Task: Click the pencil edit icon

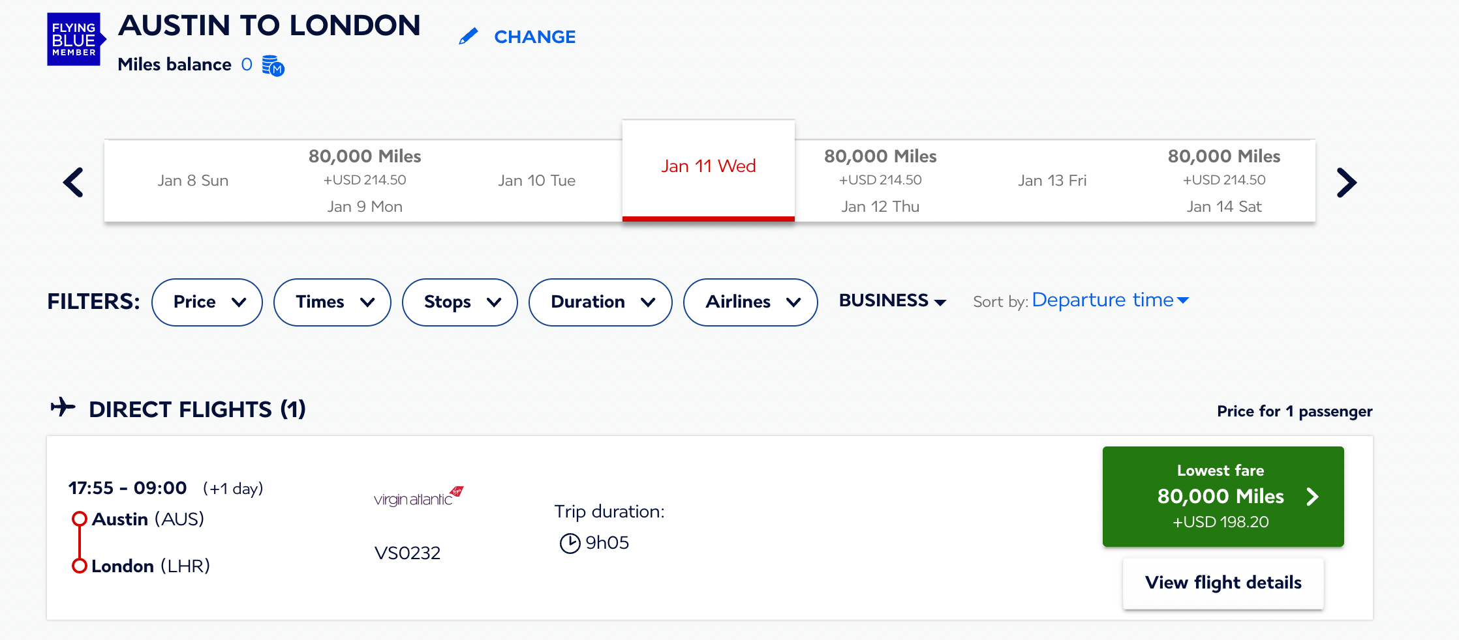Action: pos(468,36)
